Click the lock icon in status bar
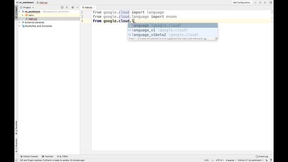The height and width of the screenshot is (162, 288). [266, 160]
